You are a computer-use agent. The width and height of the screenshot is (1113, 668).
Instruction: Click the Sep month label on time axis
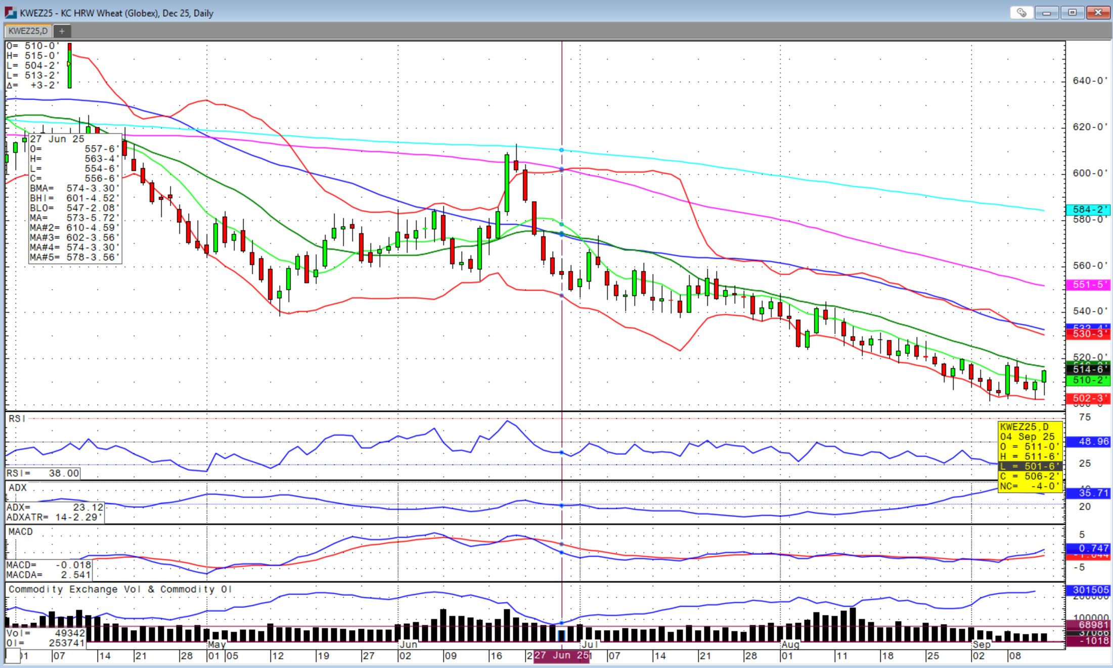tap(982, 644)
